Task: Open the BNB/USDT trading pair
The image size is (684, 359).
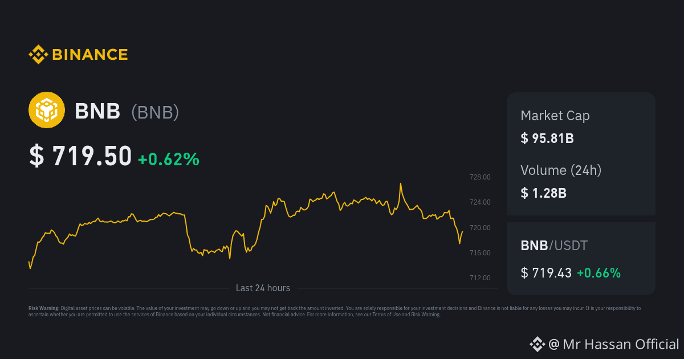Action: (x=554, y=246)
